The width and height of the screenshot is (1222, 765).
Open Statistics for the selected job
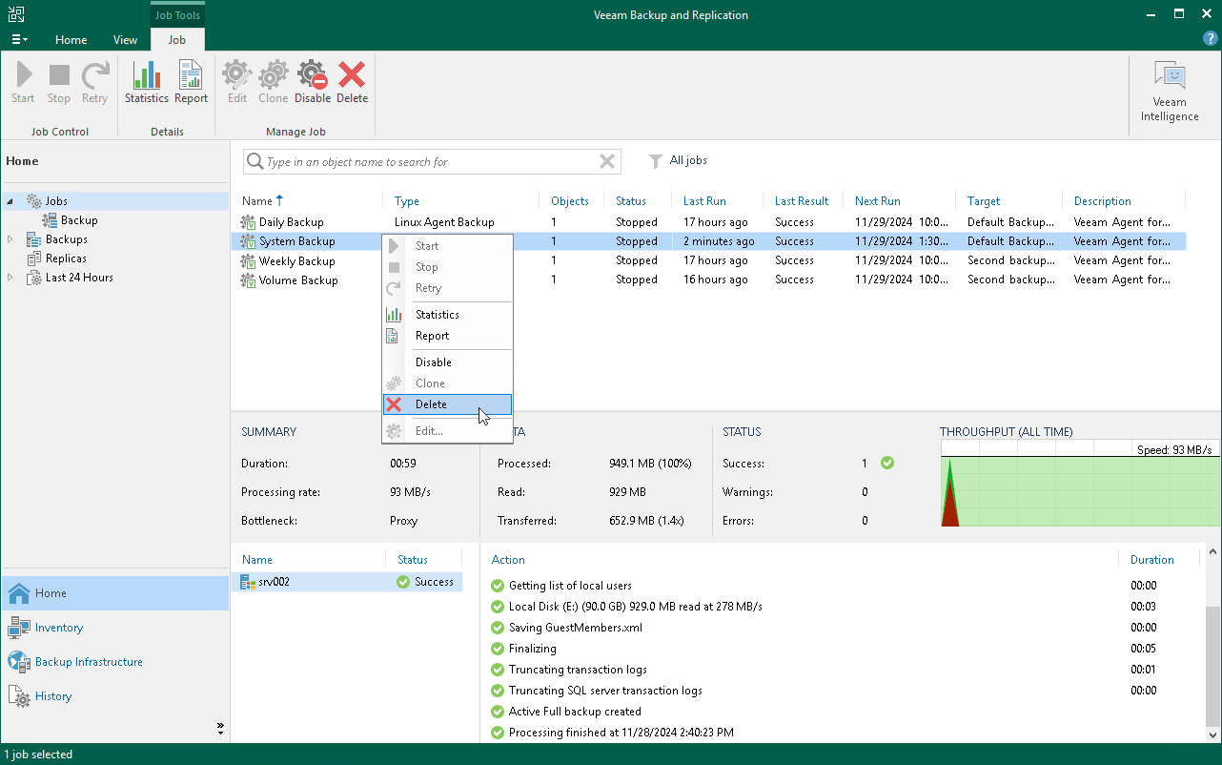(x=146, y=82)
